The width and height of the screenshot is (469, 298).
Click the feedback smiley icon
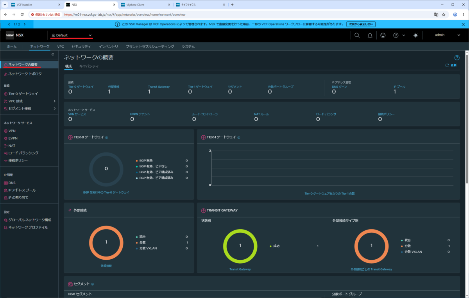(x=383, y=35)
